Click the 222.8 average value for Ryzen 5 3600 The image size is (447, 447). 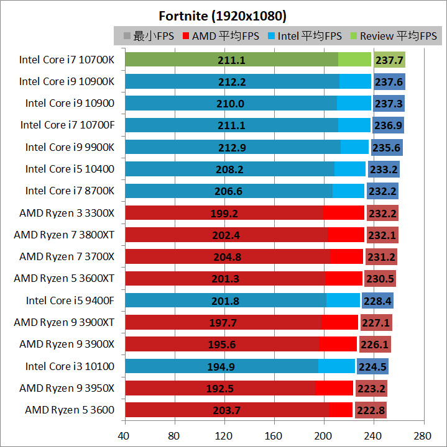coord(371,410)
